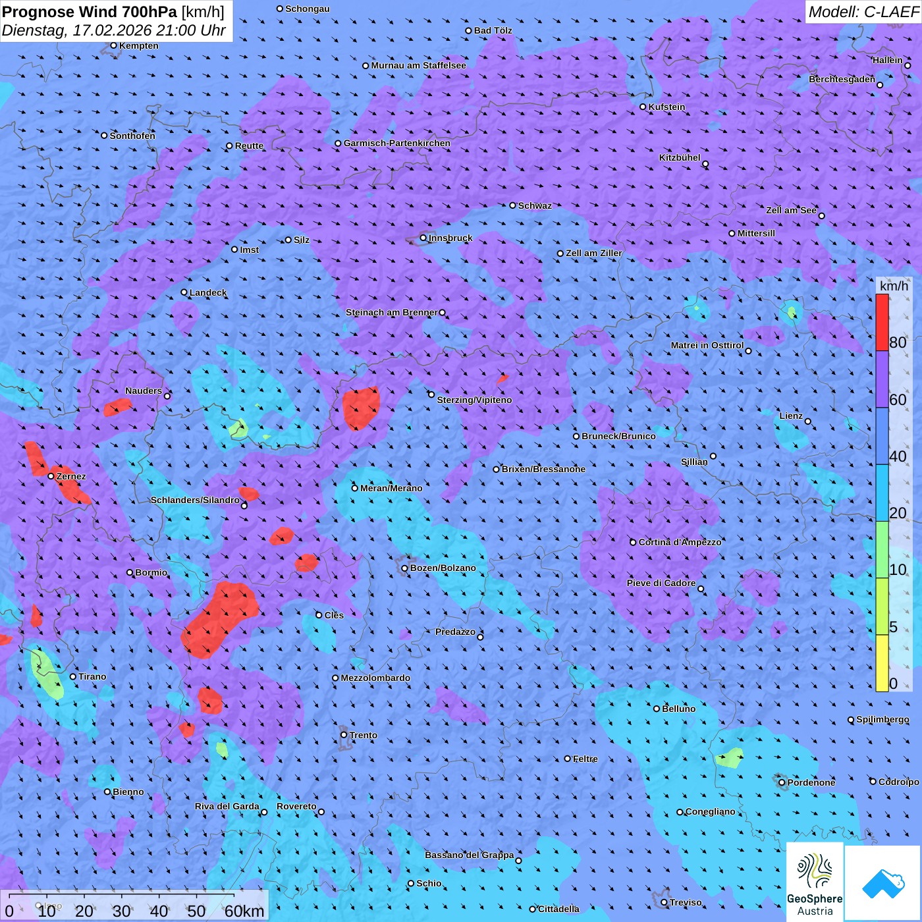Screen dimensions: 922x922
Task: Click the Pordenone city marker
Action: 782,782
